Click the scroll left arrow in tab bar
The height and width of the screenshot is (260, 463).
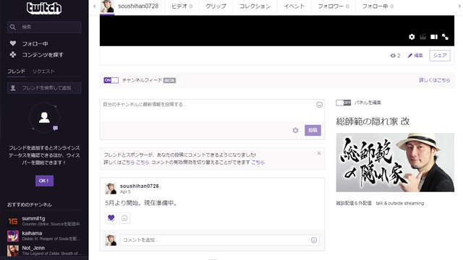94,6
